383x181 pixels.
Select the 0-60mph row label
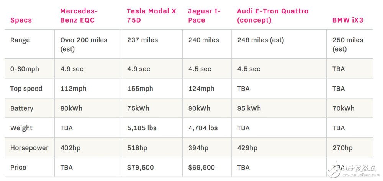coord(25,69)
